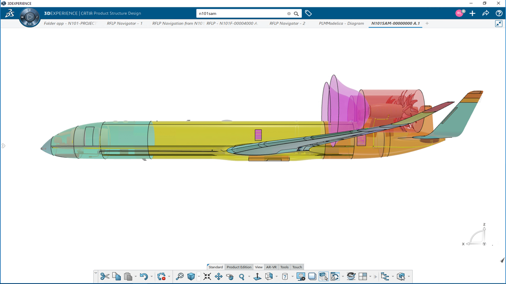Activate the Rotate view tool
Viewport: 506px width, 284px height.
[230, 276]
